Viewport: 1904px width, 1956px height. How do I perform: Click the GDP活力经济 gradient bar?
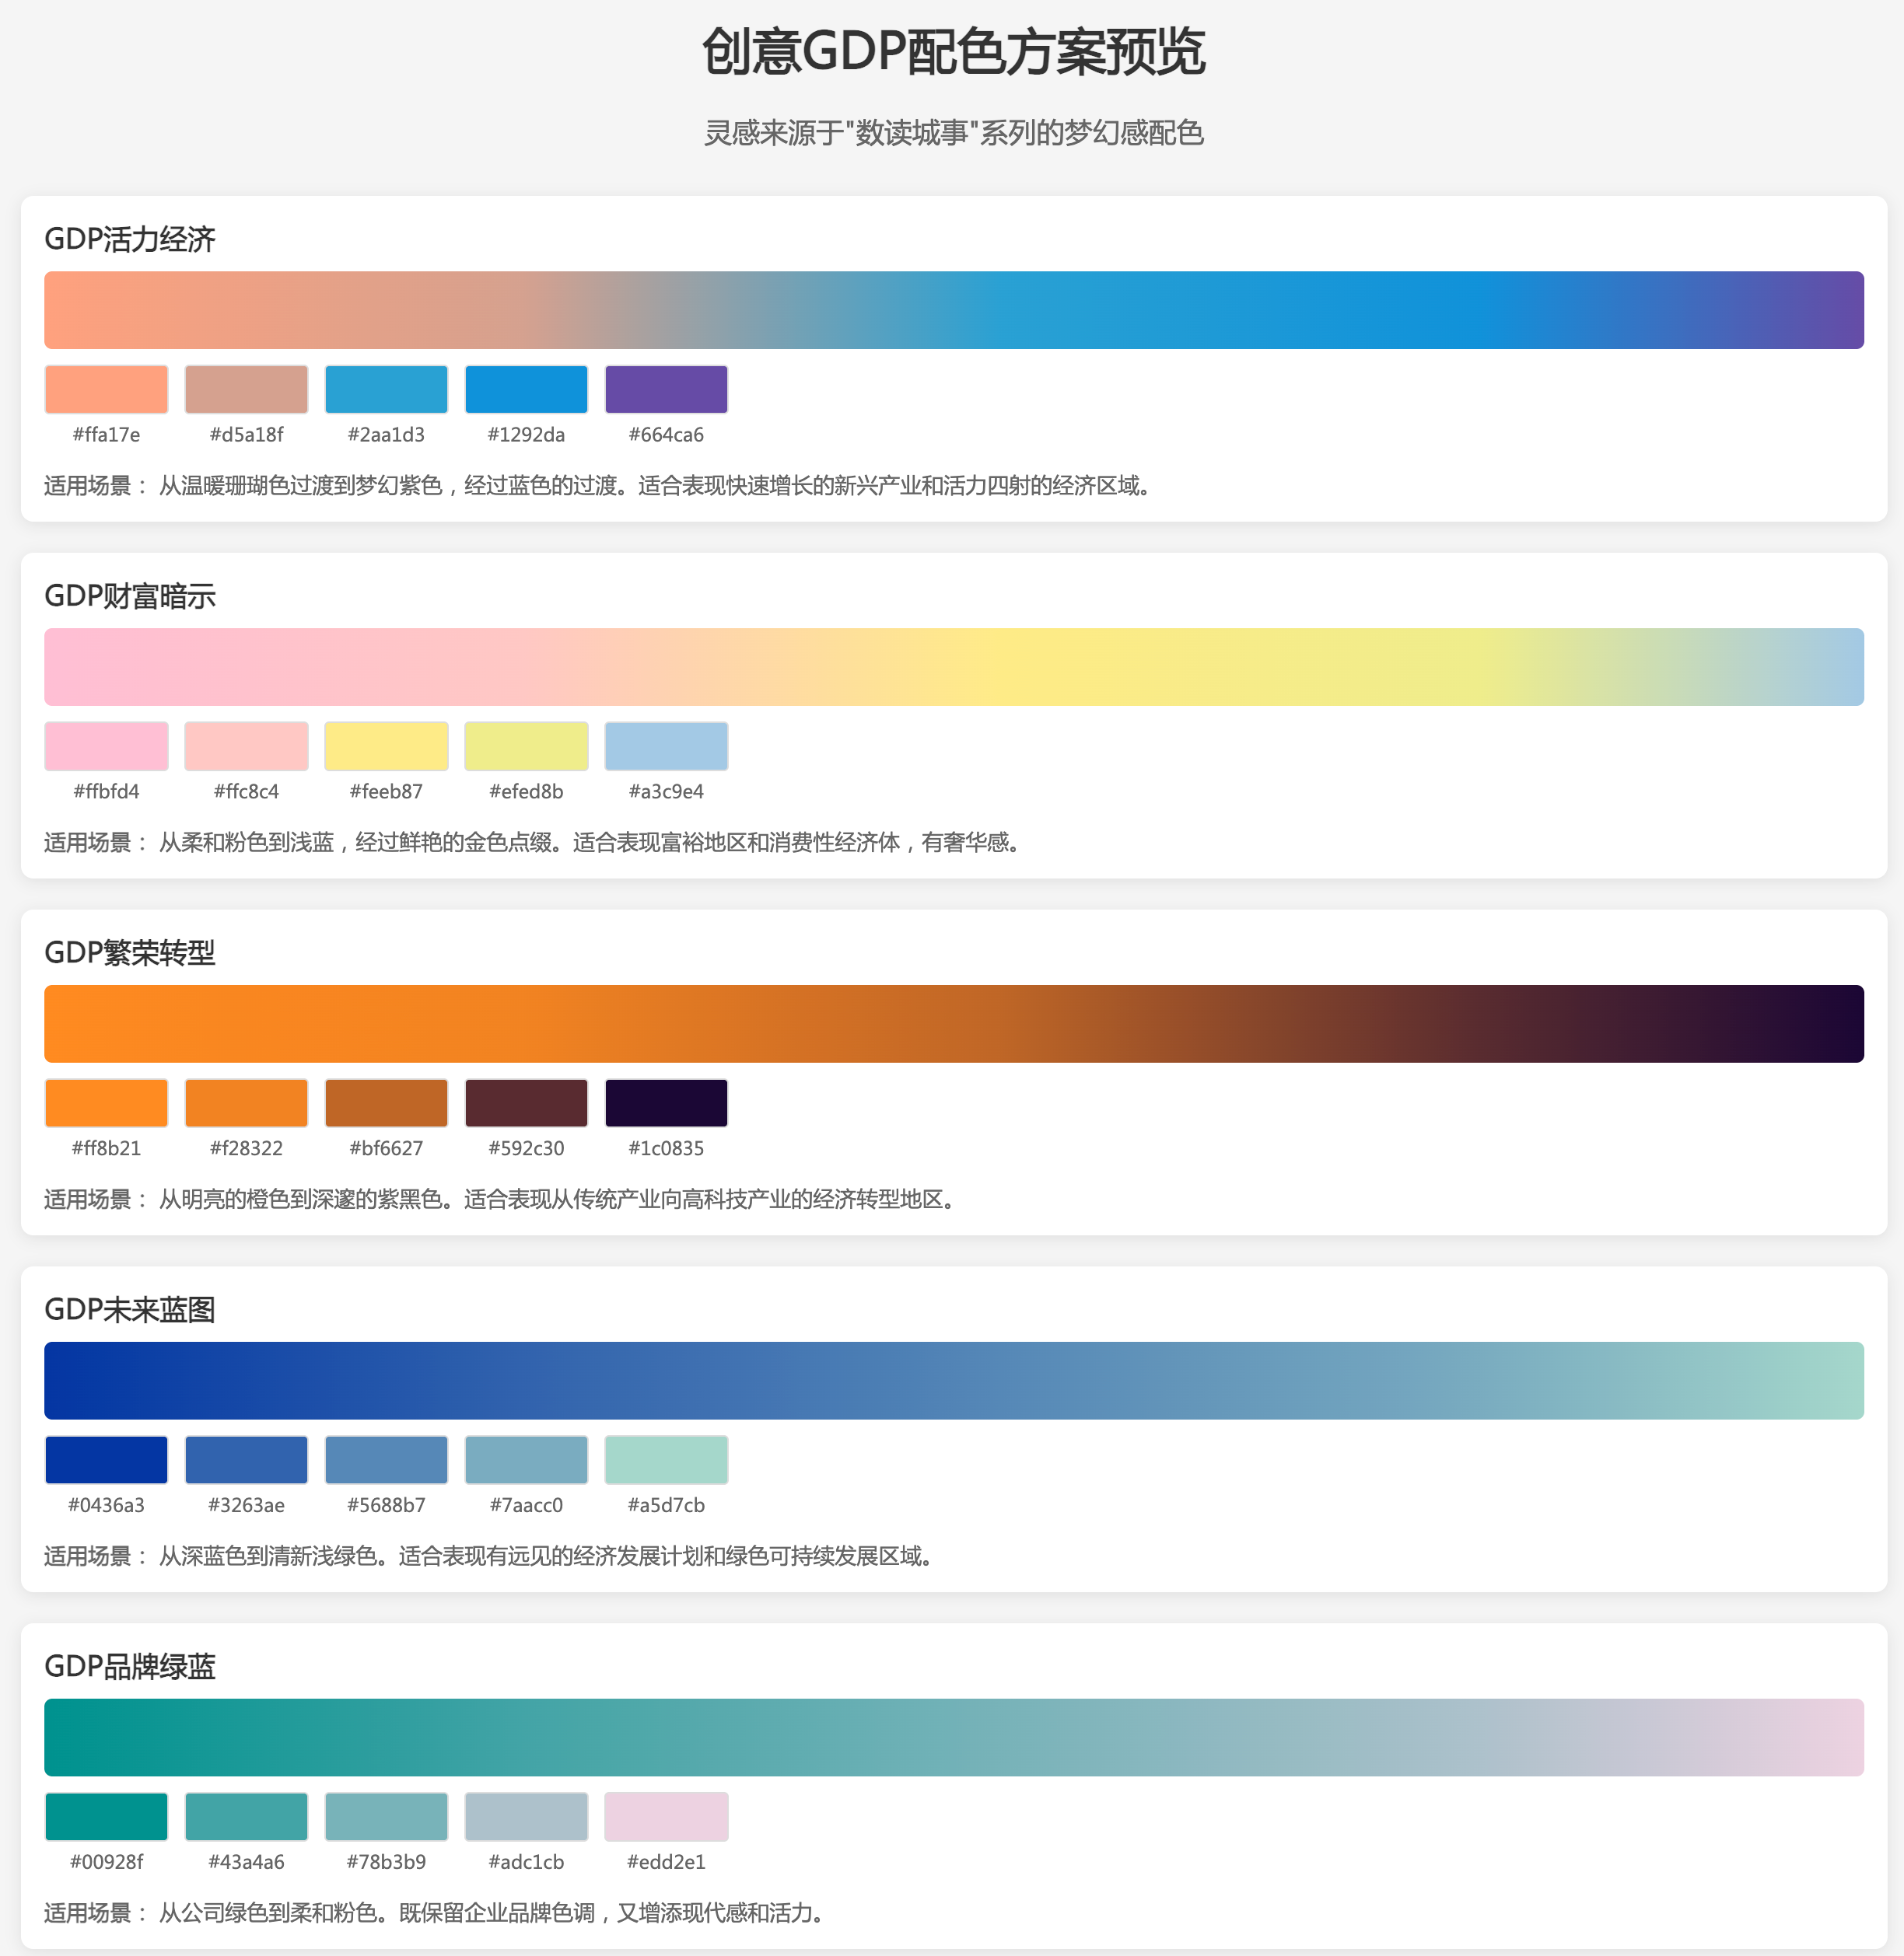953,310
